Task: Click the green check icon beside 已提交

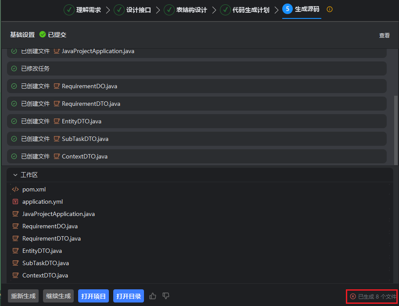Action: pyautogui.click(x=43, y=35)
